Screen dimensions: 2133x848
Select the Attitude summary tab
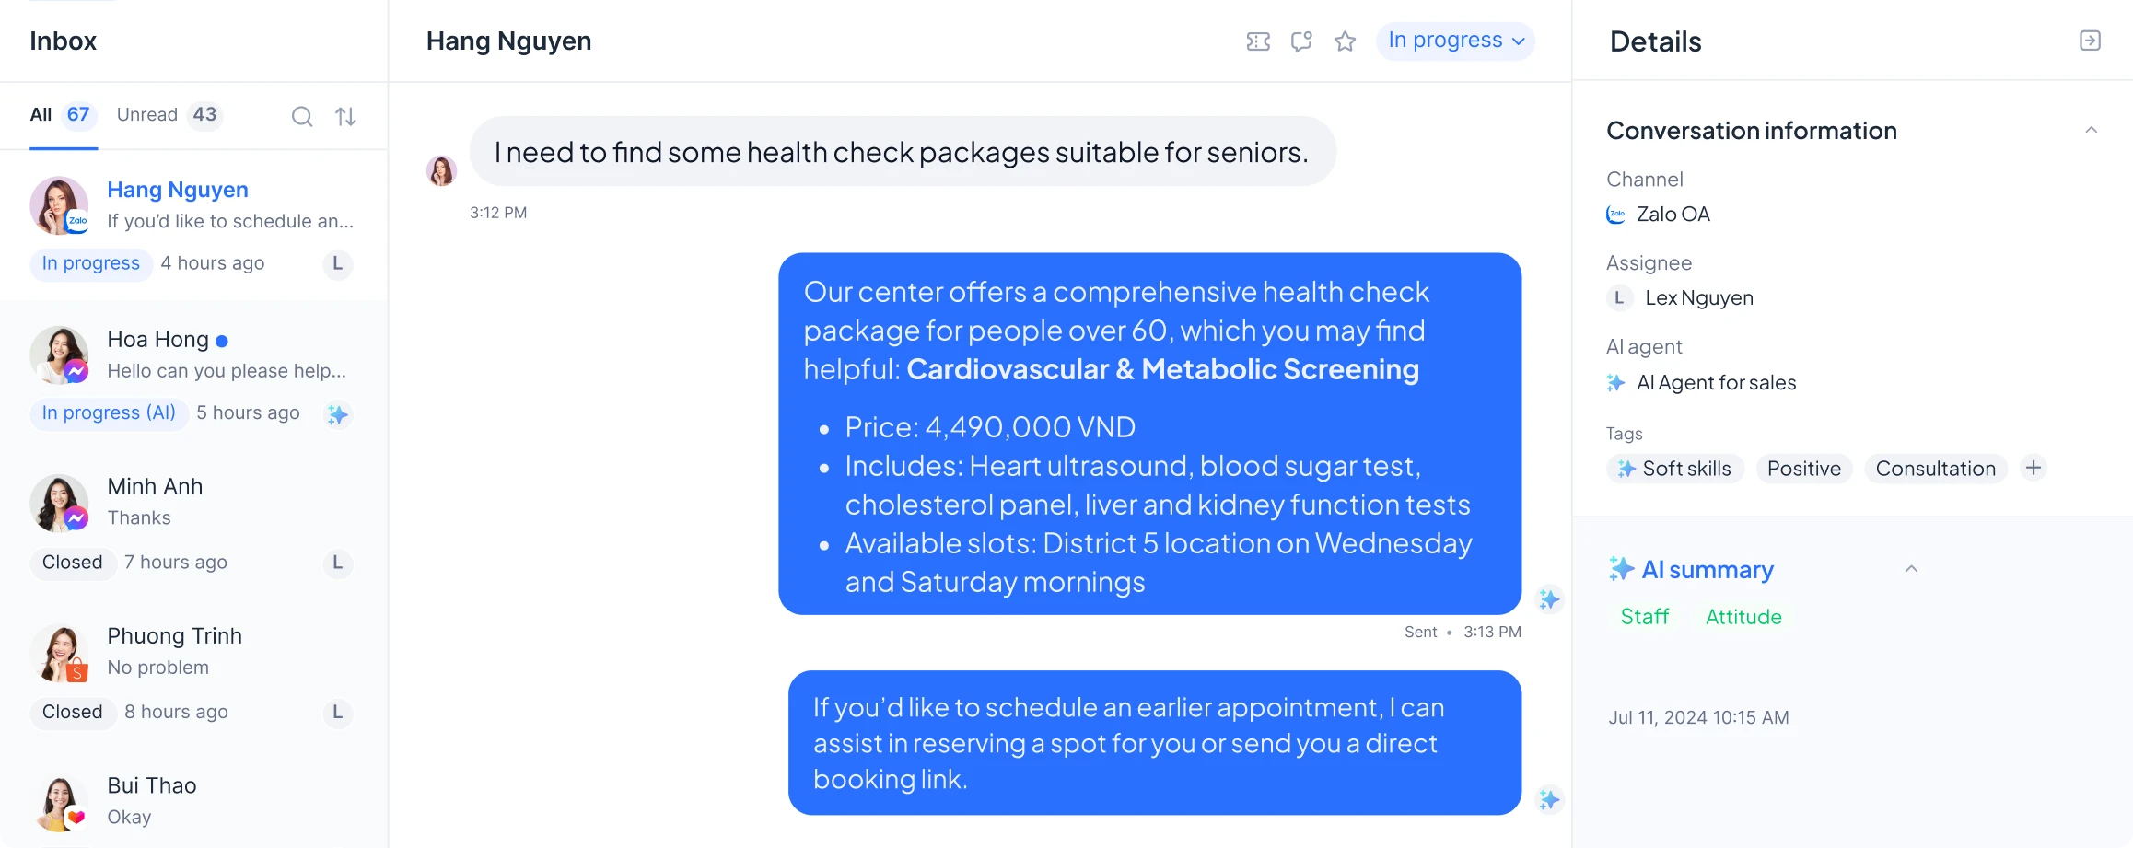pos(1743,617)
